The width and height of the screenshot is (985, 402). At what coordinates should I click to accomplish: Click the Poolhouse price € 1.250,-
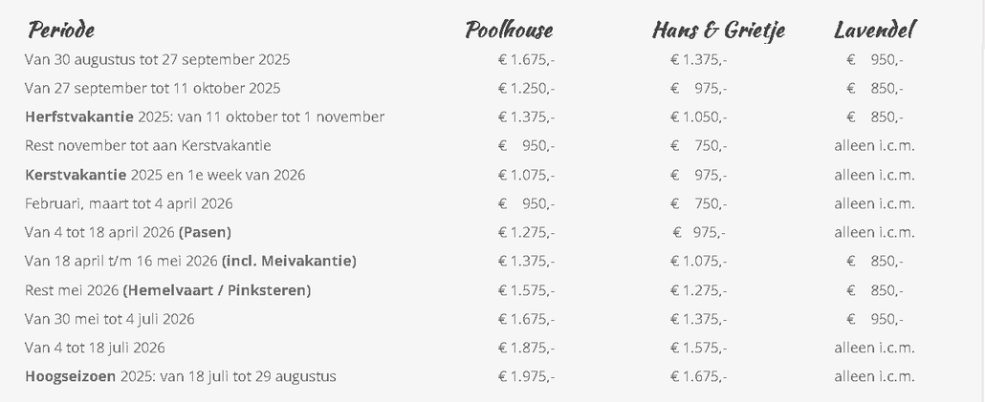526,88
